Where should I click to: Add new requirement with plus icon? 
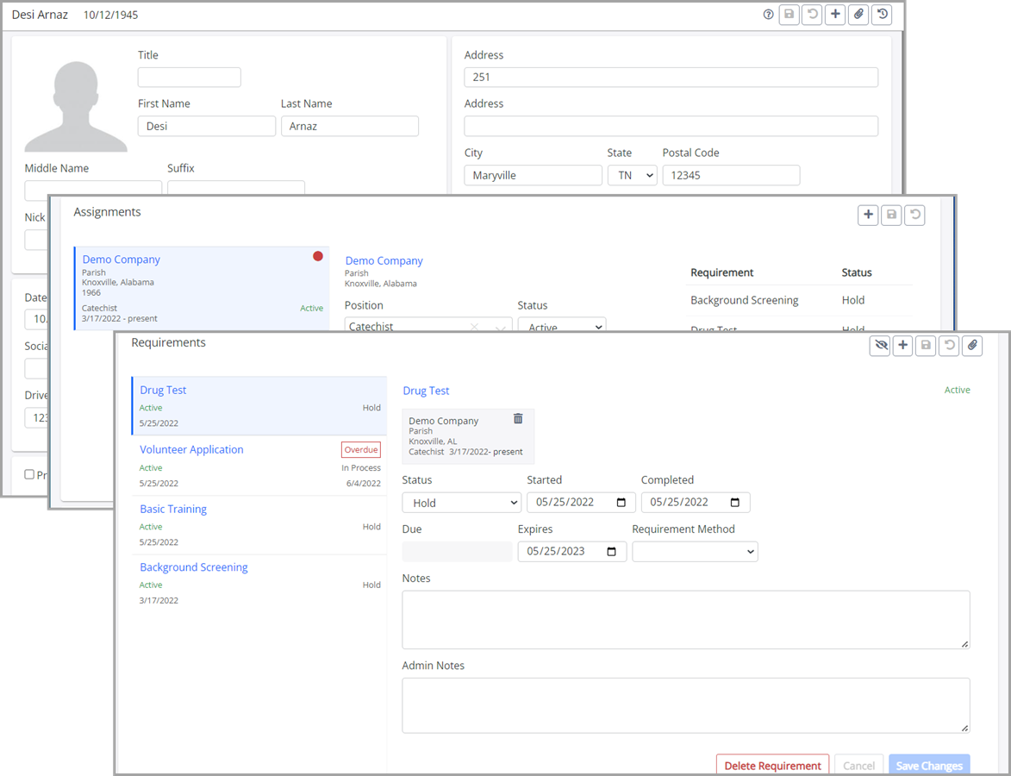click(x=902, y=346)
